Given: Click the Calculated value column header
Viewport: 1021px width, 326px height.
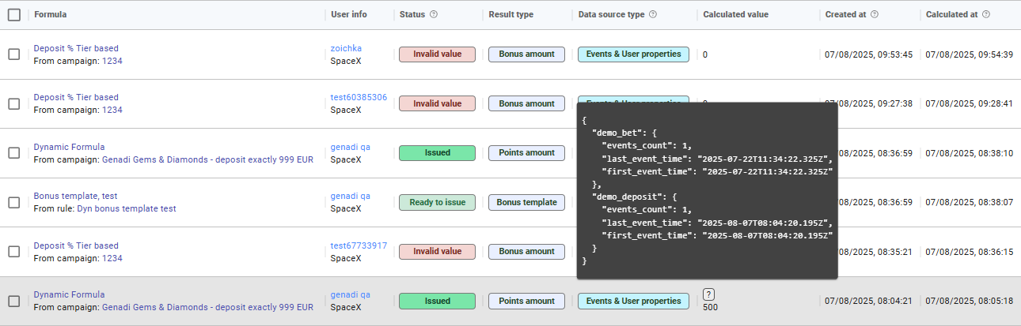Looking at the screenshot, I should pyautogui.click(x=735, y=14).
